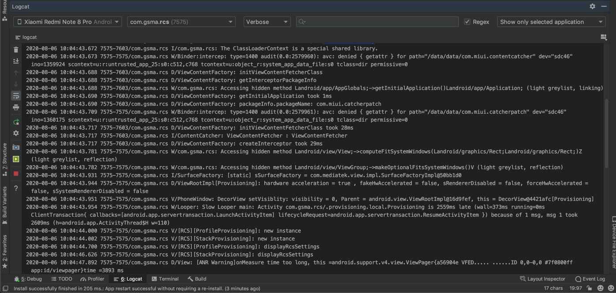616x293 pixels.
Task: Hide the Logcat panel with minimize icon
Action: click(604, 6)
